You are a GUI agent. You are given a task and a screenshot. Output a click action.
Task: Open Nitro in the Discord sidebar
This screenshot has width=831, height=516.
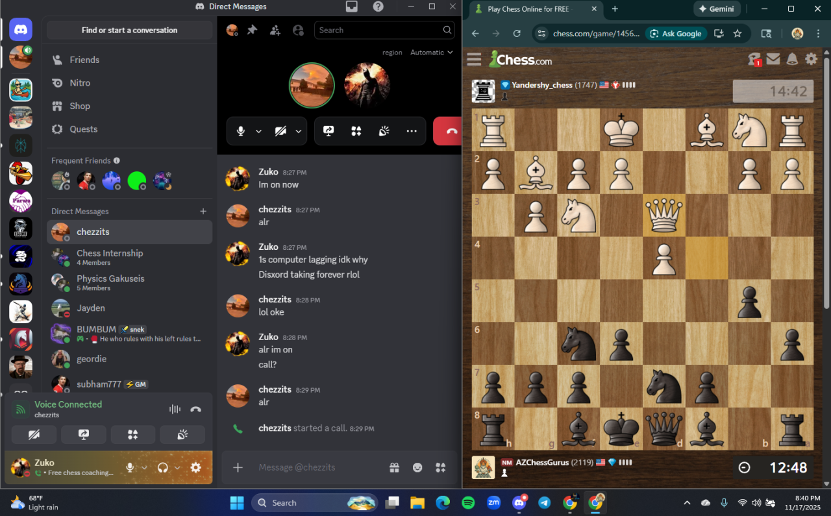[x=130, y=83]
